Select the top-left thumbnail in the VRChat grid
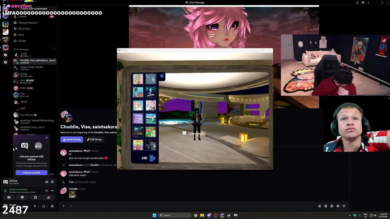Image resolution: width=390 pixels, height=219 pixels. (138, 79)
